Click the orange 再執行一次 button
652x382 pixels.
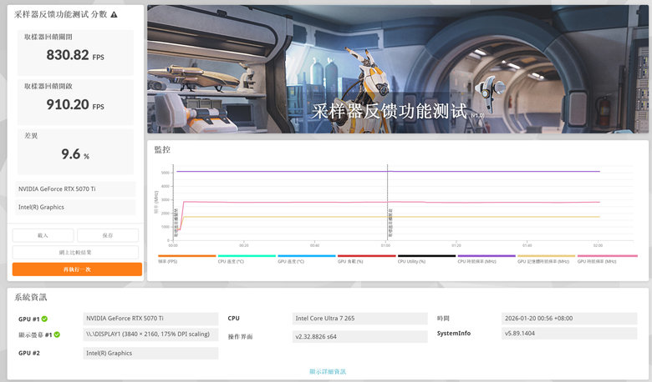click(77, 269)
